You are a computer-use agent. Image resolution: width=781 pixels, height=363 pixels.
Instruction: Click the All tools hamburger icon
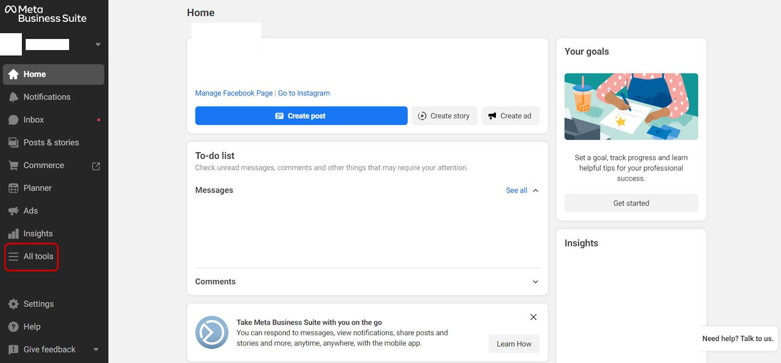tap(14, 256)
